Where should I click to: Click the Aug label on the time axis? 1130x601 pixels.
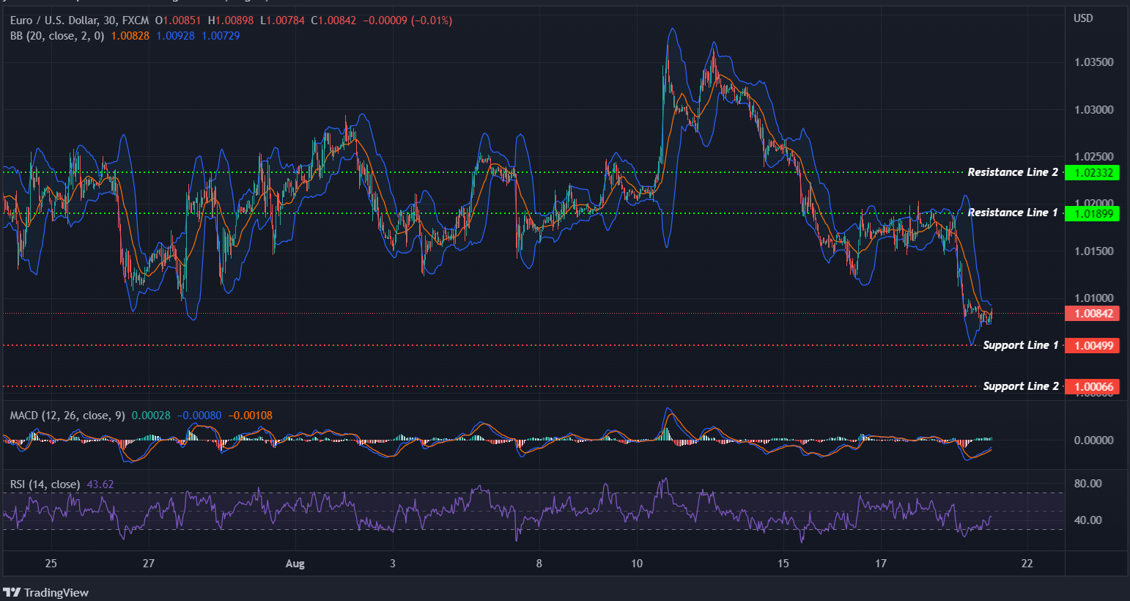(295, 564)
